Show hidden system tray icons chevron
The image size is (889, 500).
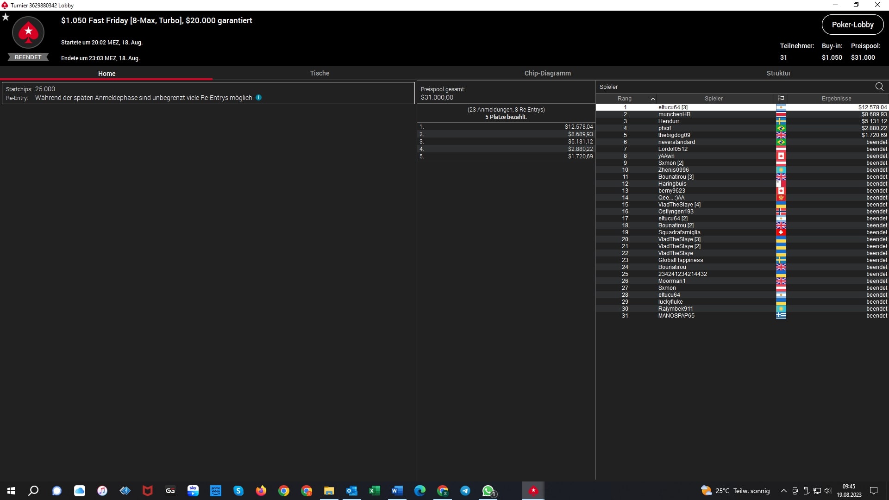[x=783, y=491]
